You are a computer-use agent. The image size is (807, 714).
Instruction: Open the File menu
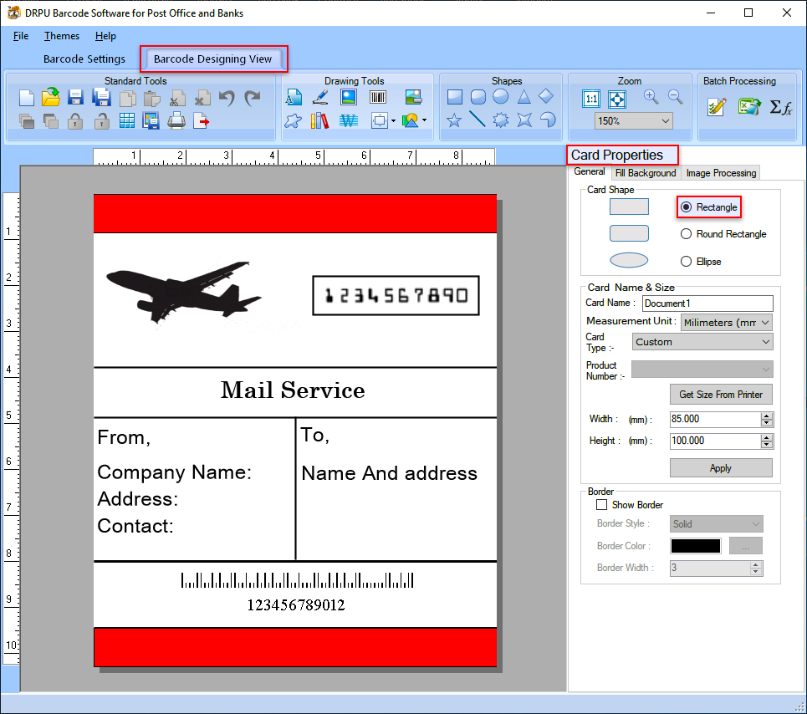21,36
